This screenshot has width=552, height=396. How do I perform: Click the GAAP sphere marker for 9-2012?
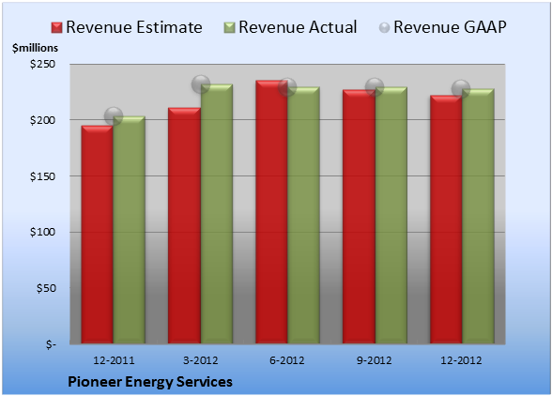point(375,87)
